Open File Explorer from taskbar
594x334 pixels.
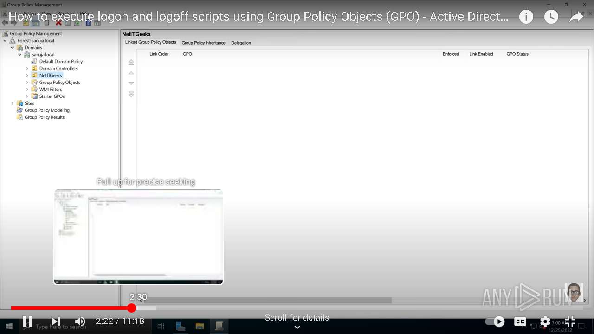click(x=200, y=327)
